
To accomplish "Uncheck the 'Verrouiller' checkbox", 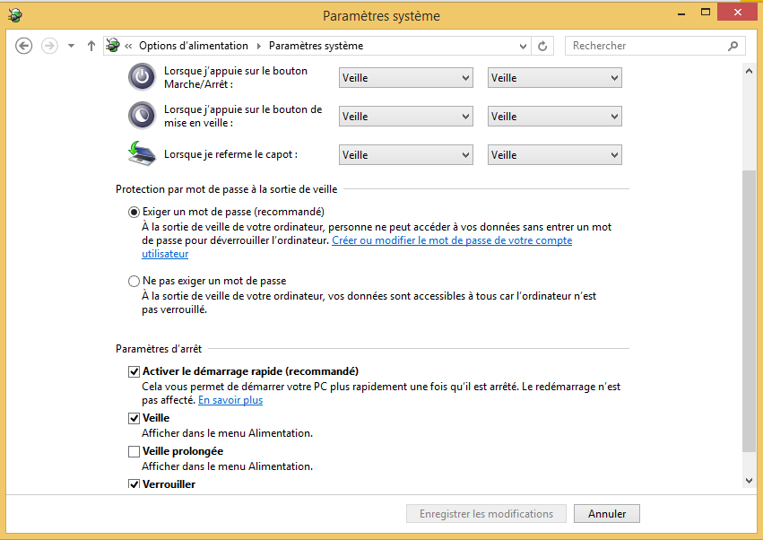I will click(134, 484).
